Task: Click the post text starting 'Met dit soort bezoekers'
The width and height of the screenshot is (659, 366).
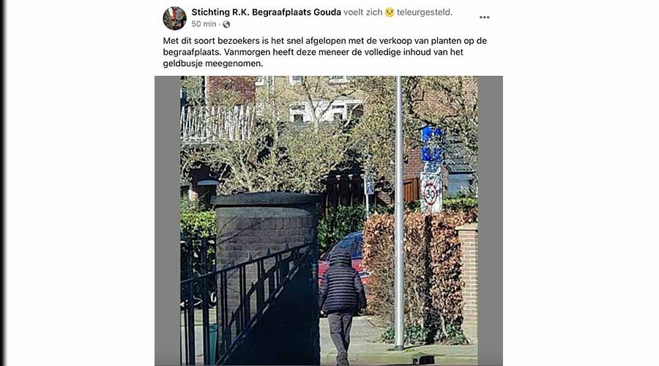Action: [x=325, y=52]
